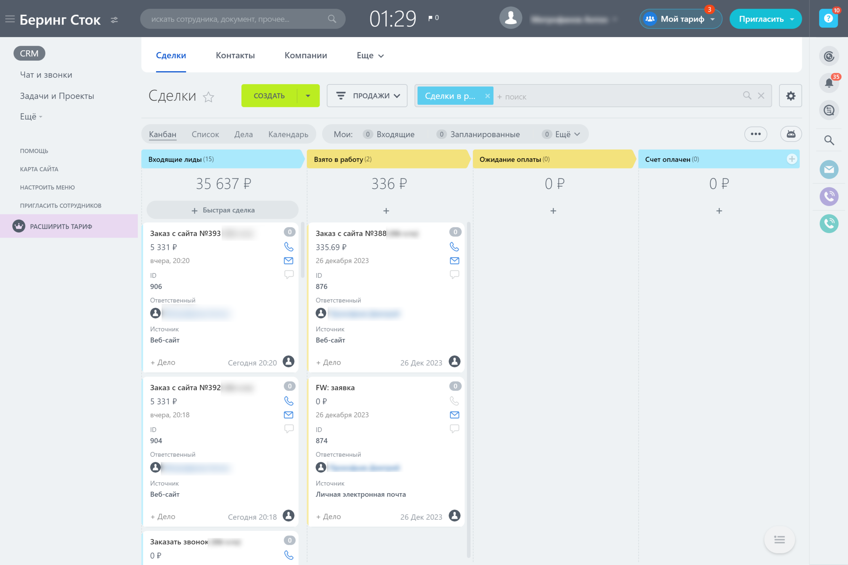Screen dimensions: 848x565
Task: Click the green СОЗДАТЬ button
Action: (x=269, y=96)
